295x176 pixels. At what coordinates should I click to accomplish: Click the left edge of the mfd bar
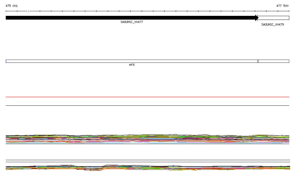(x=6, y=61)
